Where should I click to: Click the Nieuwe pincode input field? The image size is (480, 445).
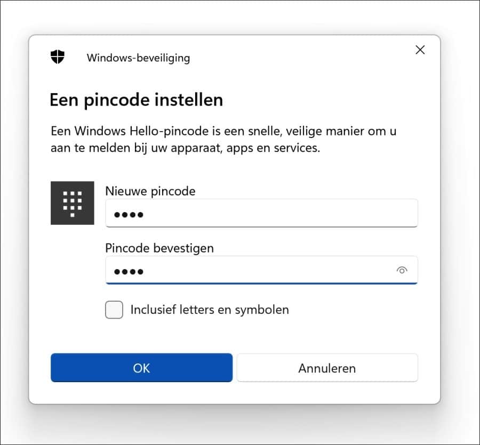point(261,213)
